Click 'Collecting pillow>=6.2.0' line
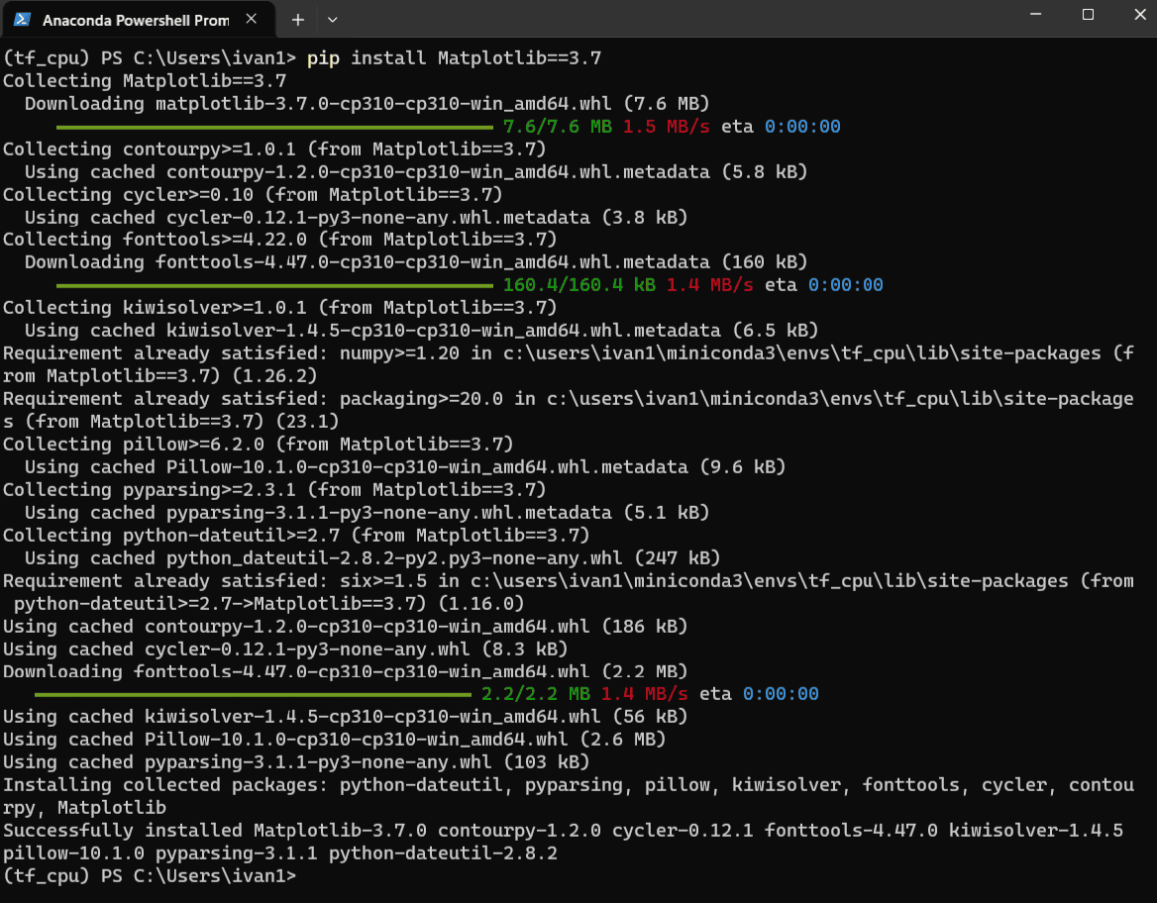This screenshot has height=903, width=1157. (x=259, y=445)
